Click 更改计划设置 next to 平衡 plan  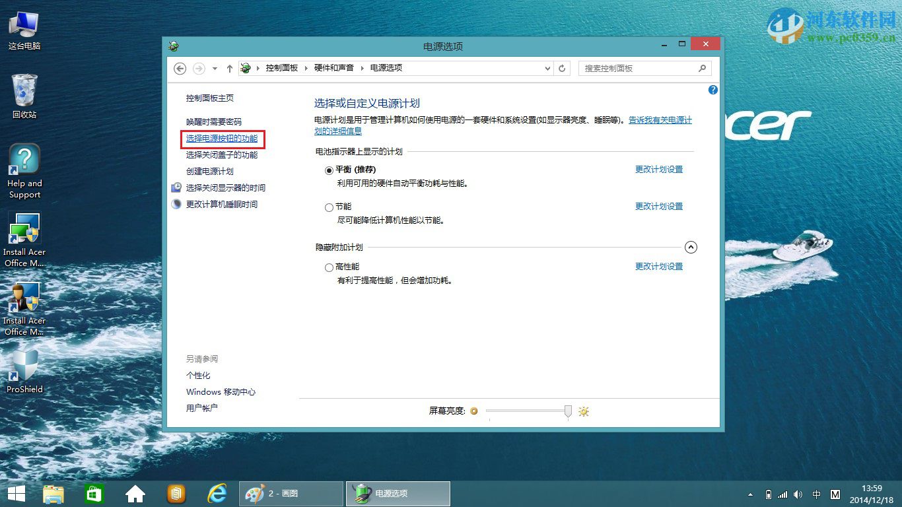658,169
